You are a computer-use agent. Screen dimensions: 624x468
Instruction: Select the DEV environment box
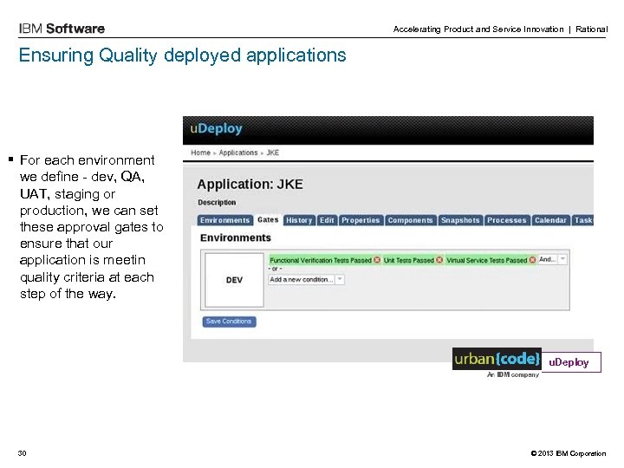tap(234, 280)
